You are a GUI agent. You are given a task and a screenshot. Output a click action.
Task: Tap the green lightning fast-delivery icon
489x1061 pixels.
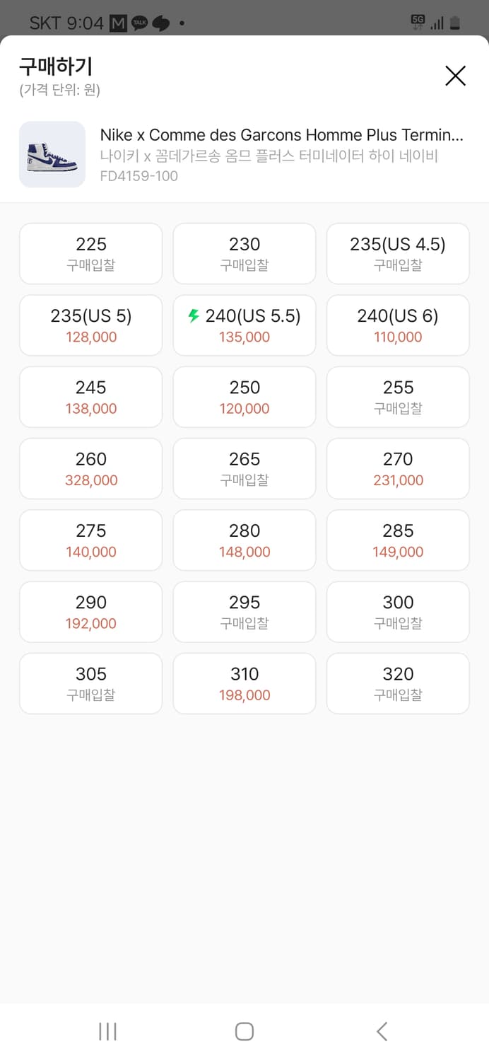point(194,316)
